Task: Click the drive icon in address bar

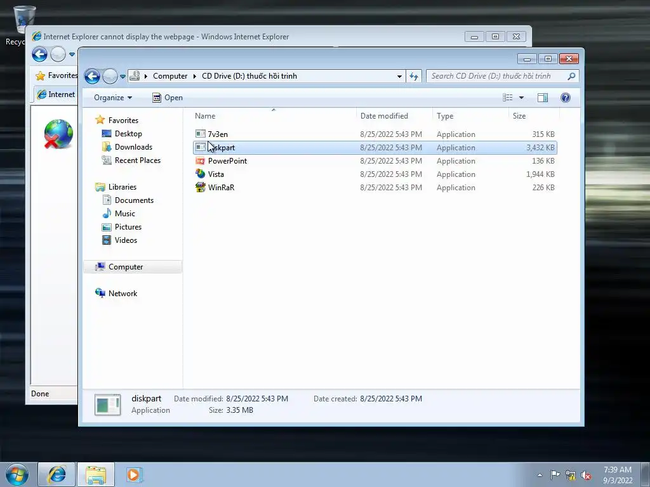Action: click(135, 76)
